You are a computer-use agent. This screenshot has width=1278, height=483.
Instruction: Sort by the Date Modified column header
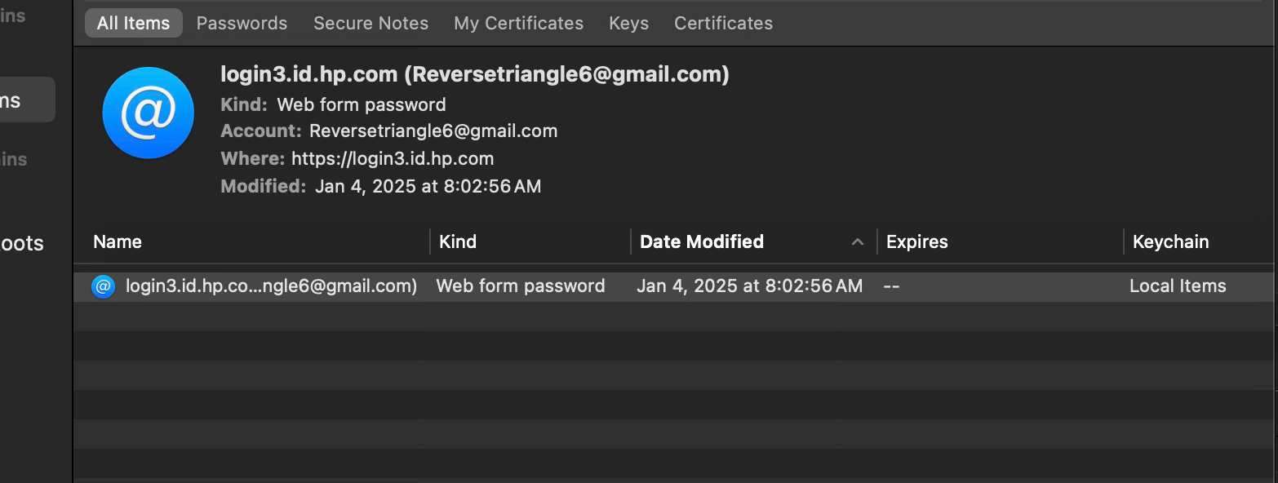(702, 241)
